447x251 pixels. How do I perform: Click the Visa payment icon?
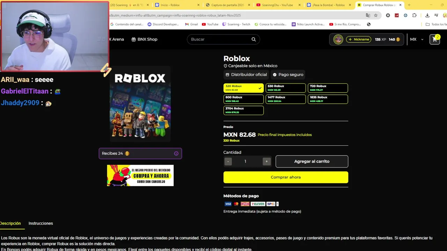point(228,204)
